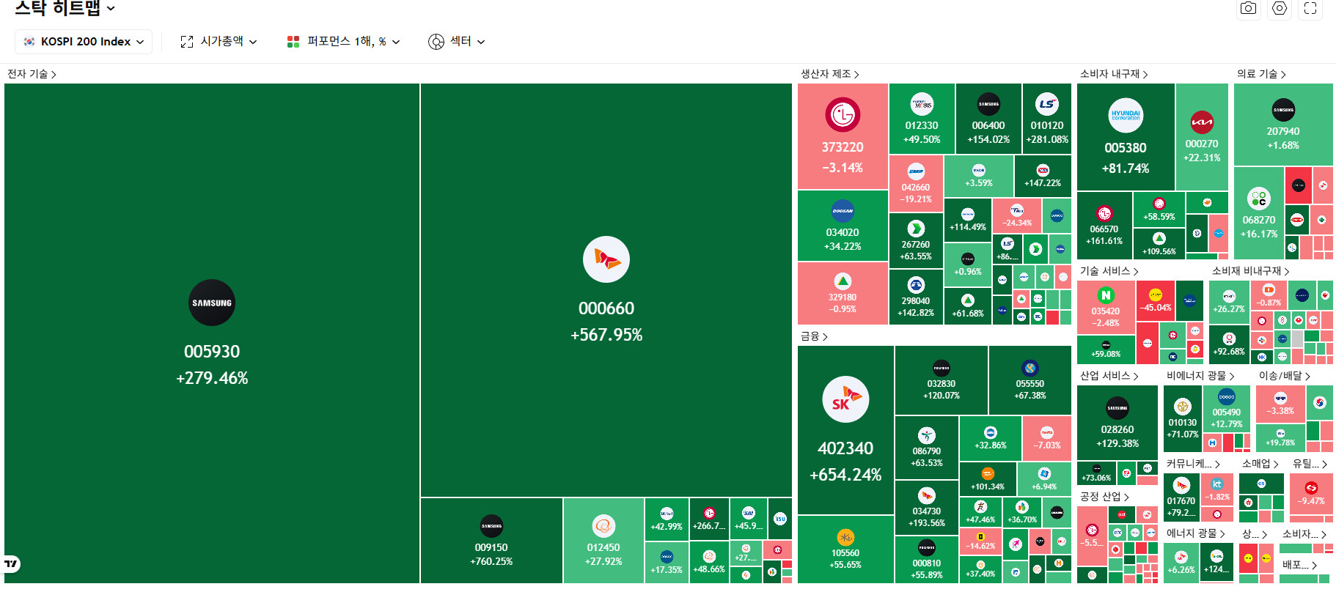Screen dimensions: 1336x592
Task: Open the 소비재 비내구재 sector
Action: tap(1250, 271)
